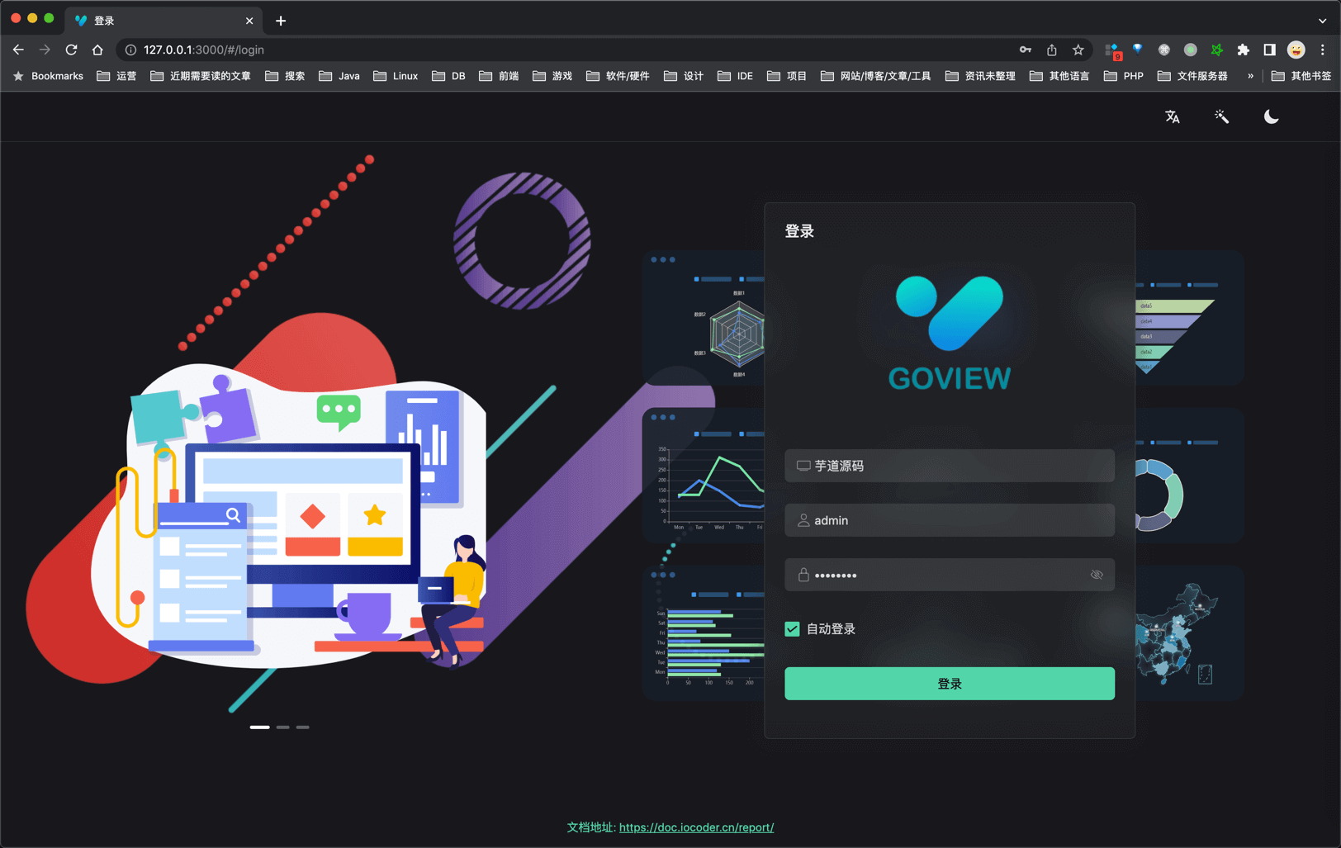Open the 其他语言 bookmark folder
This screenshot has width=1341, height=848.
[x=1059, y=76]
